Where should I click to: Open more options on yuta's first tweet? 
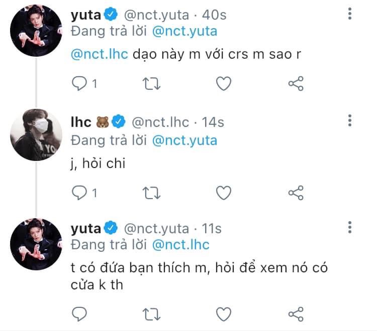click(x=350, y=15)
